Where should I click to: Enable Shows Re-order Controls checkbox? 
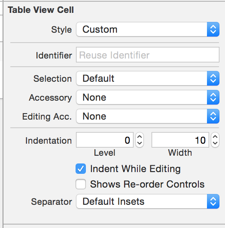81,184
